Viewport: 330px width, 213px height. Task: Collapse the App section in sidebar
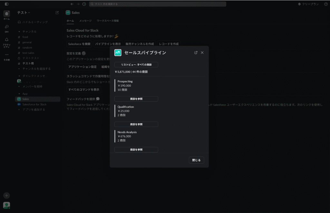[x=19, y=94]
